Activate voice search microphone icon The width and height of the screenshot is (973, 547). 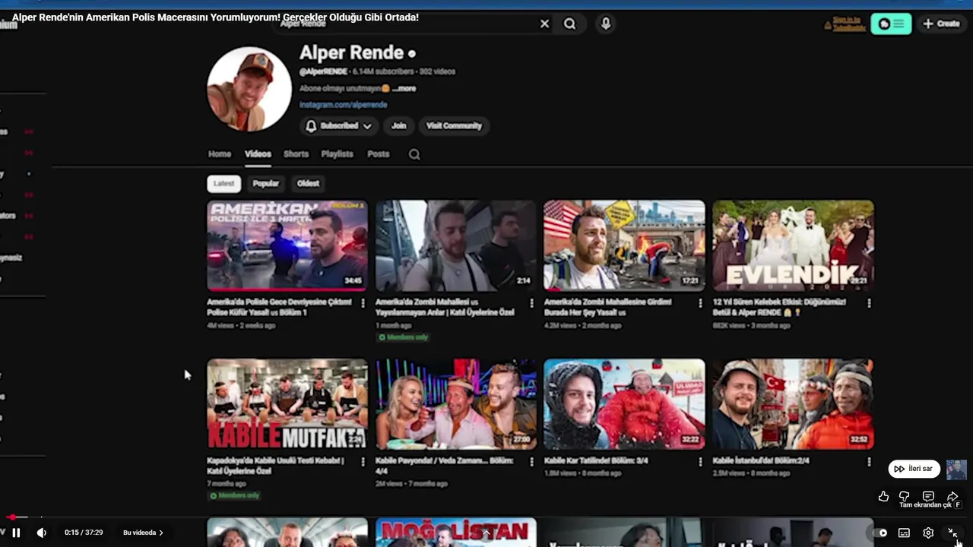tap(606, 24)
